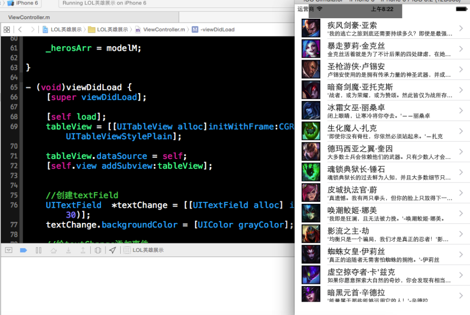Image resolution: width=470 pixels, height=315 pixels.
Task: Tap disclosure arrow for 暗裔剑魔·亚托克斯
Action: (x=461, y=90)
